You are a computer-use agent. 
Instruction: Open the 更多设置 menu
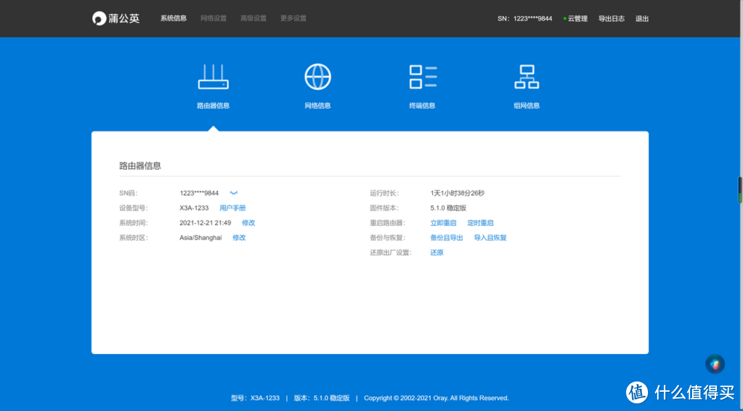click(293, 19)
